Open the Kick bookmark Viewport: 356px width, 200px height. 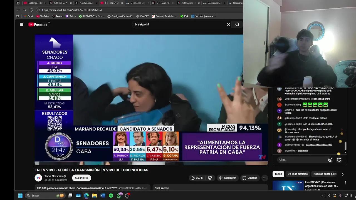[x=184, y=16]
